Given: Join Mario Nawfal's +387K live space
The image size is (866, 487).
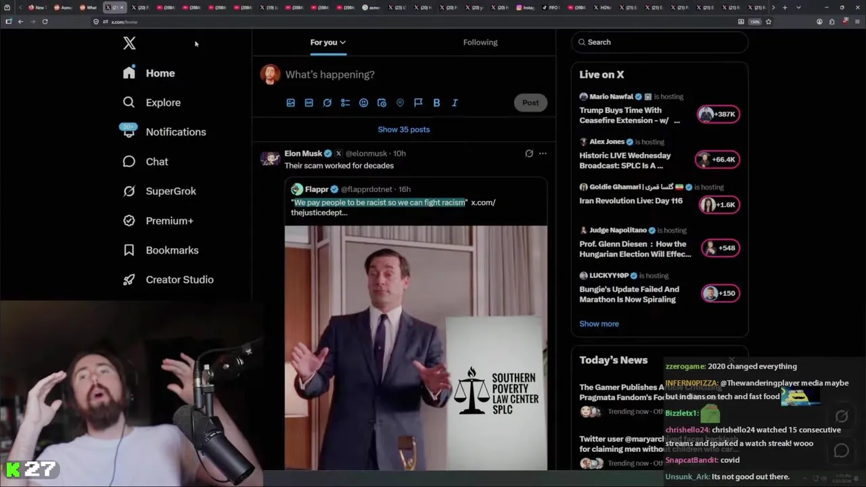Looking at the screenshot, I should (719, 114).
